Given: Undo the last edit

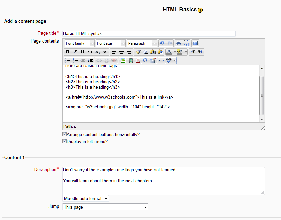Looking at the screenshot, I should click(162, 43).
